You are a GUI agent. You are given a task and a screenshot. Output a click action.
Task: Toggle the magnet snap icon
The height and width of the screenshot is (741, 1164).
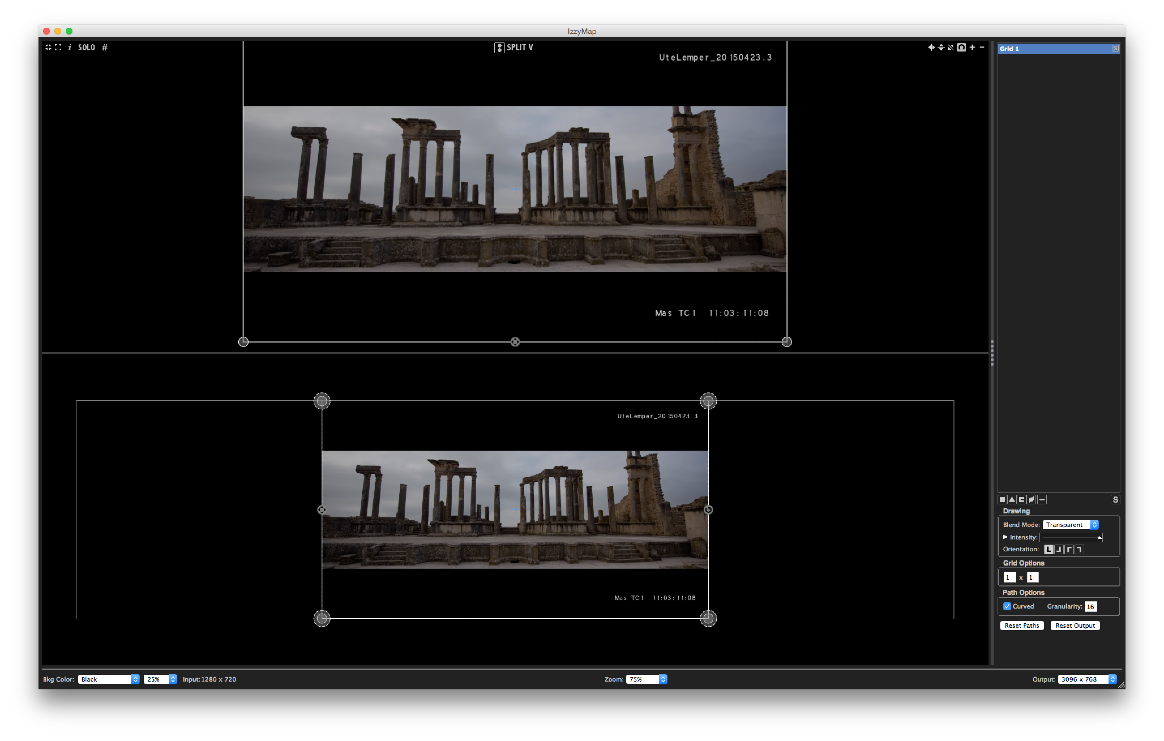(961, 47)
